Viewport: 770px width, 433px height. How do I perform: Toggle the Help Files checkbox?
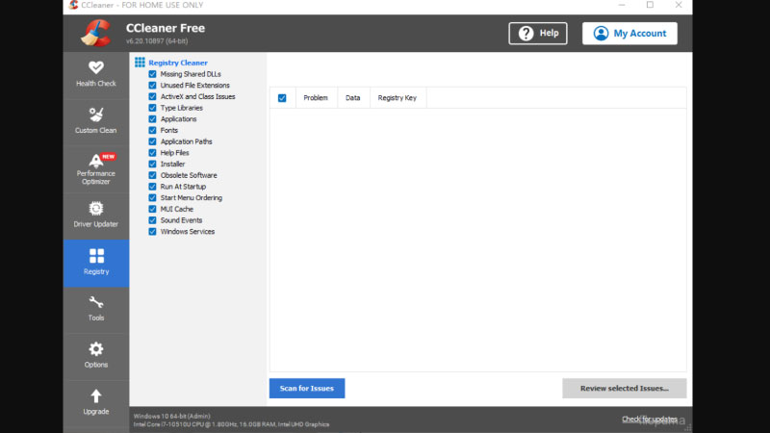pos(152,153)
